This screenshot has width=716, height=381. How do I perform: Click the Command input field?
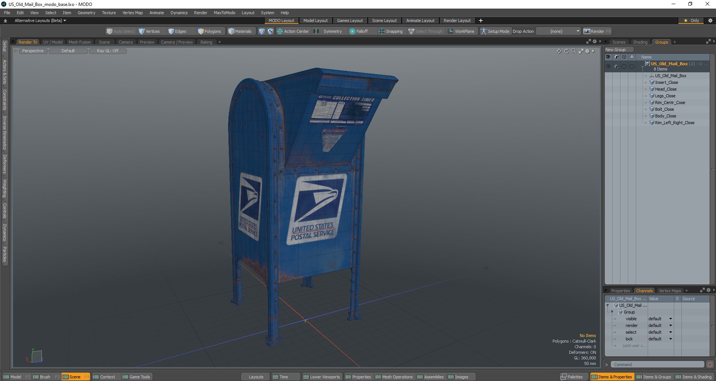click(x=657, y=365)
